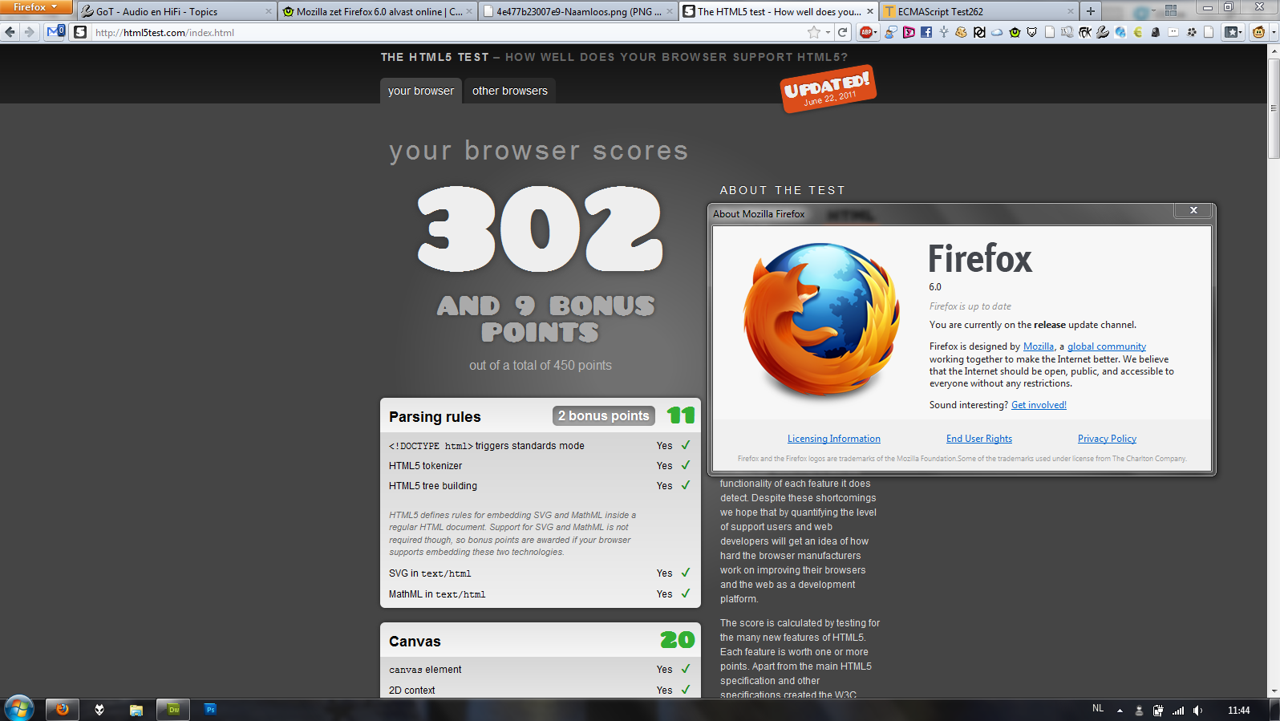Screen dimensions: 1280x721
Task: Click 'HTML5 tokenizer' row text
Action: tap(425, 466)
